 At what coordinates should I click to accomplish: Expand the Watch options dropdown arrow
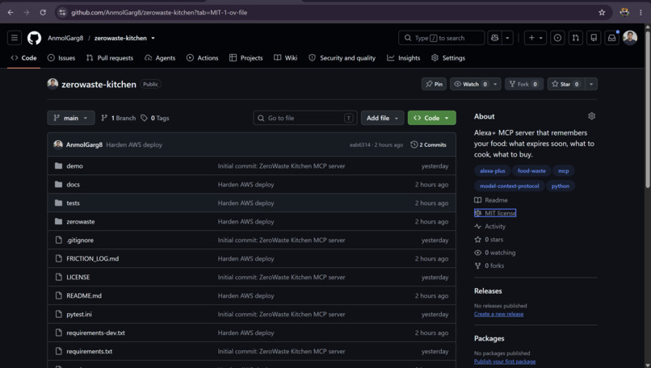[495, 84]
